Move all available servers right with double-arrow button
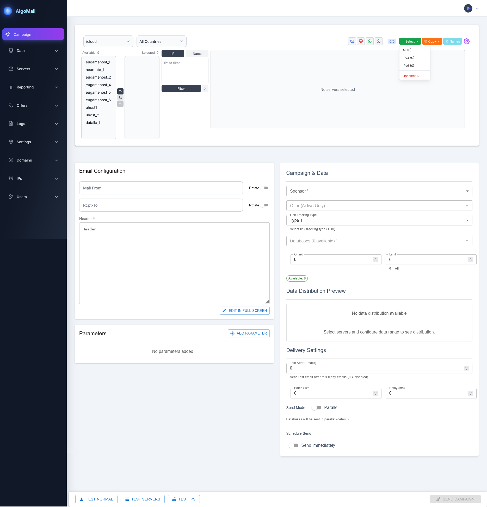 [x=120, y=91]
